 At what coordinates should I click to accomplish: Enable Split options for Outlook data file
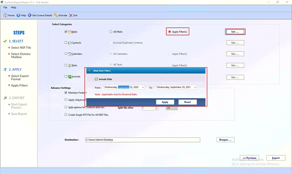tap(66, 107)
